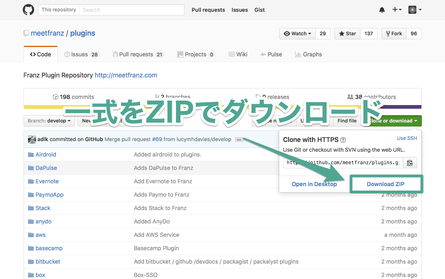The width and height of the screenshot is (445, 279).
Task: Open the Watch dropdown button
Action: (297, 33)
